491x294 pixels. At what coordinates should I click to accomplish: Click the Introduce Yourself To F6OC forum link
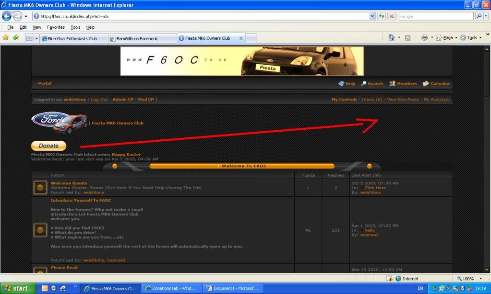point(81,201)
